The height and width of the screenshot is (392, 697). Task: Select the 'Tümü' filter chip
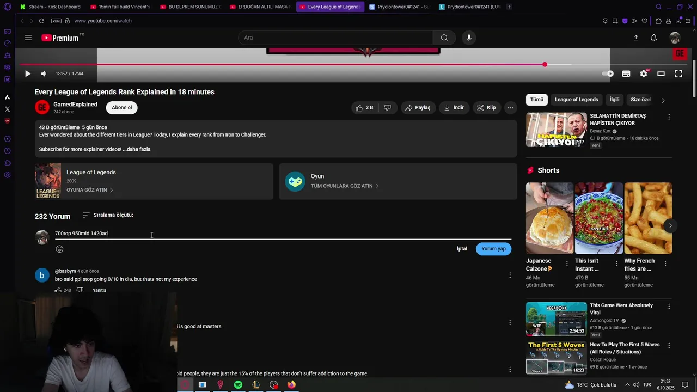[537, 100]
